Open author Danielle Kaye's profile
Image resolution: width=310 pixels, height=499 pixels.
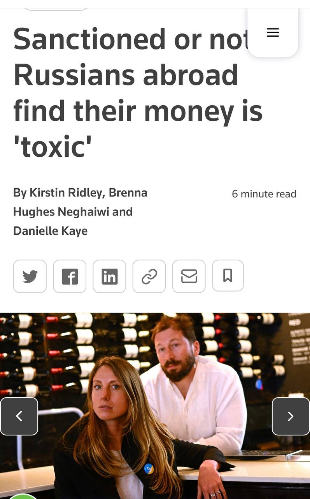pyautogui.click(x=50, y=231)
